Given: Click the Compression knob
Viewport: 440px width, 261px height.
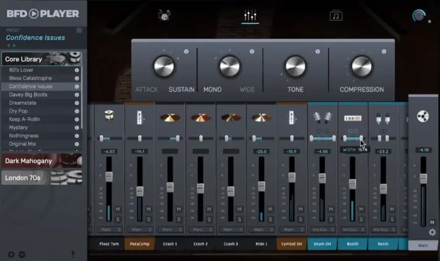Looking at the screenshot, I should click(361, 66).
